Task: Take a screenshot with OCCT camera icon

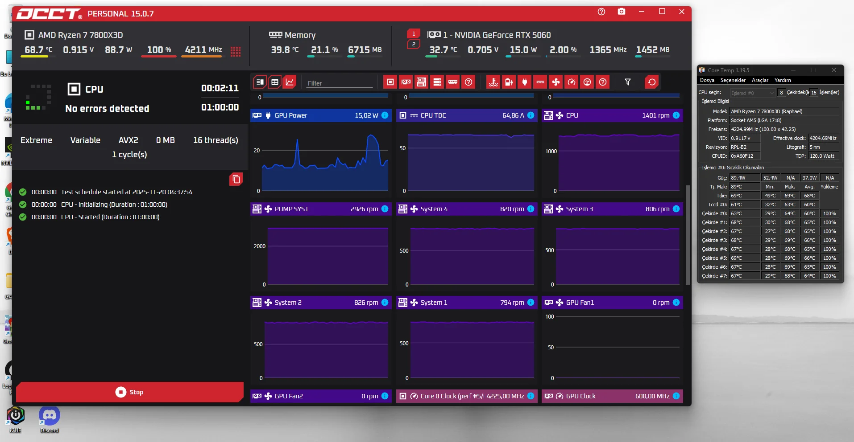Action: click(x=622, y=12)
